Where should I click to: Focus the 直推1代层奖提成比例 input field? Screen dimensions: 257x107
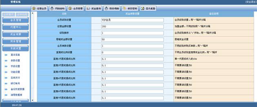coord(133,59)
